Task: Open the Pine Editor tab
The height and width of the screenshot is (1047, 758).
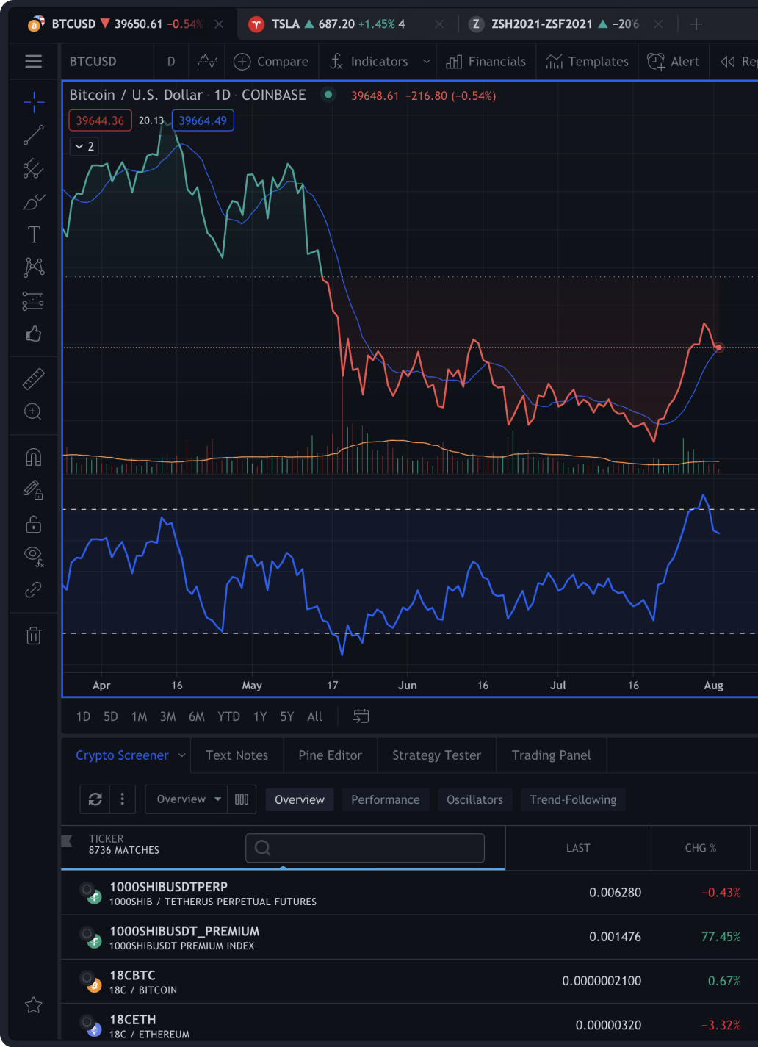Action: tap(330, 755)
